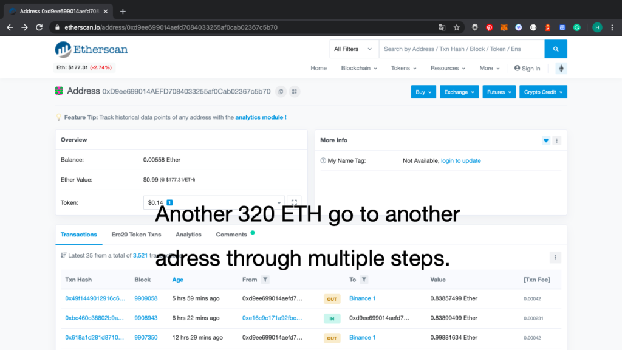Open the MetaMask fox extension
The height and width of the screenshot is (350, 622).
(504, 27)
